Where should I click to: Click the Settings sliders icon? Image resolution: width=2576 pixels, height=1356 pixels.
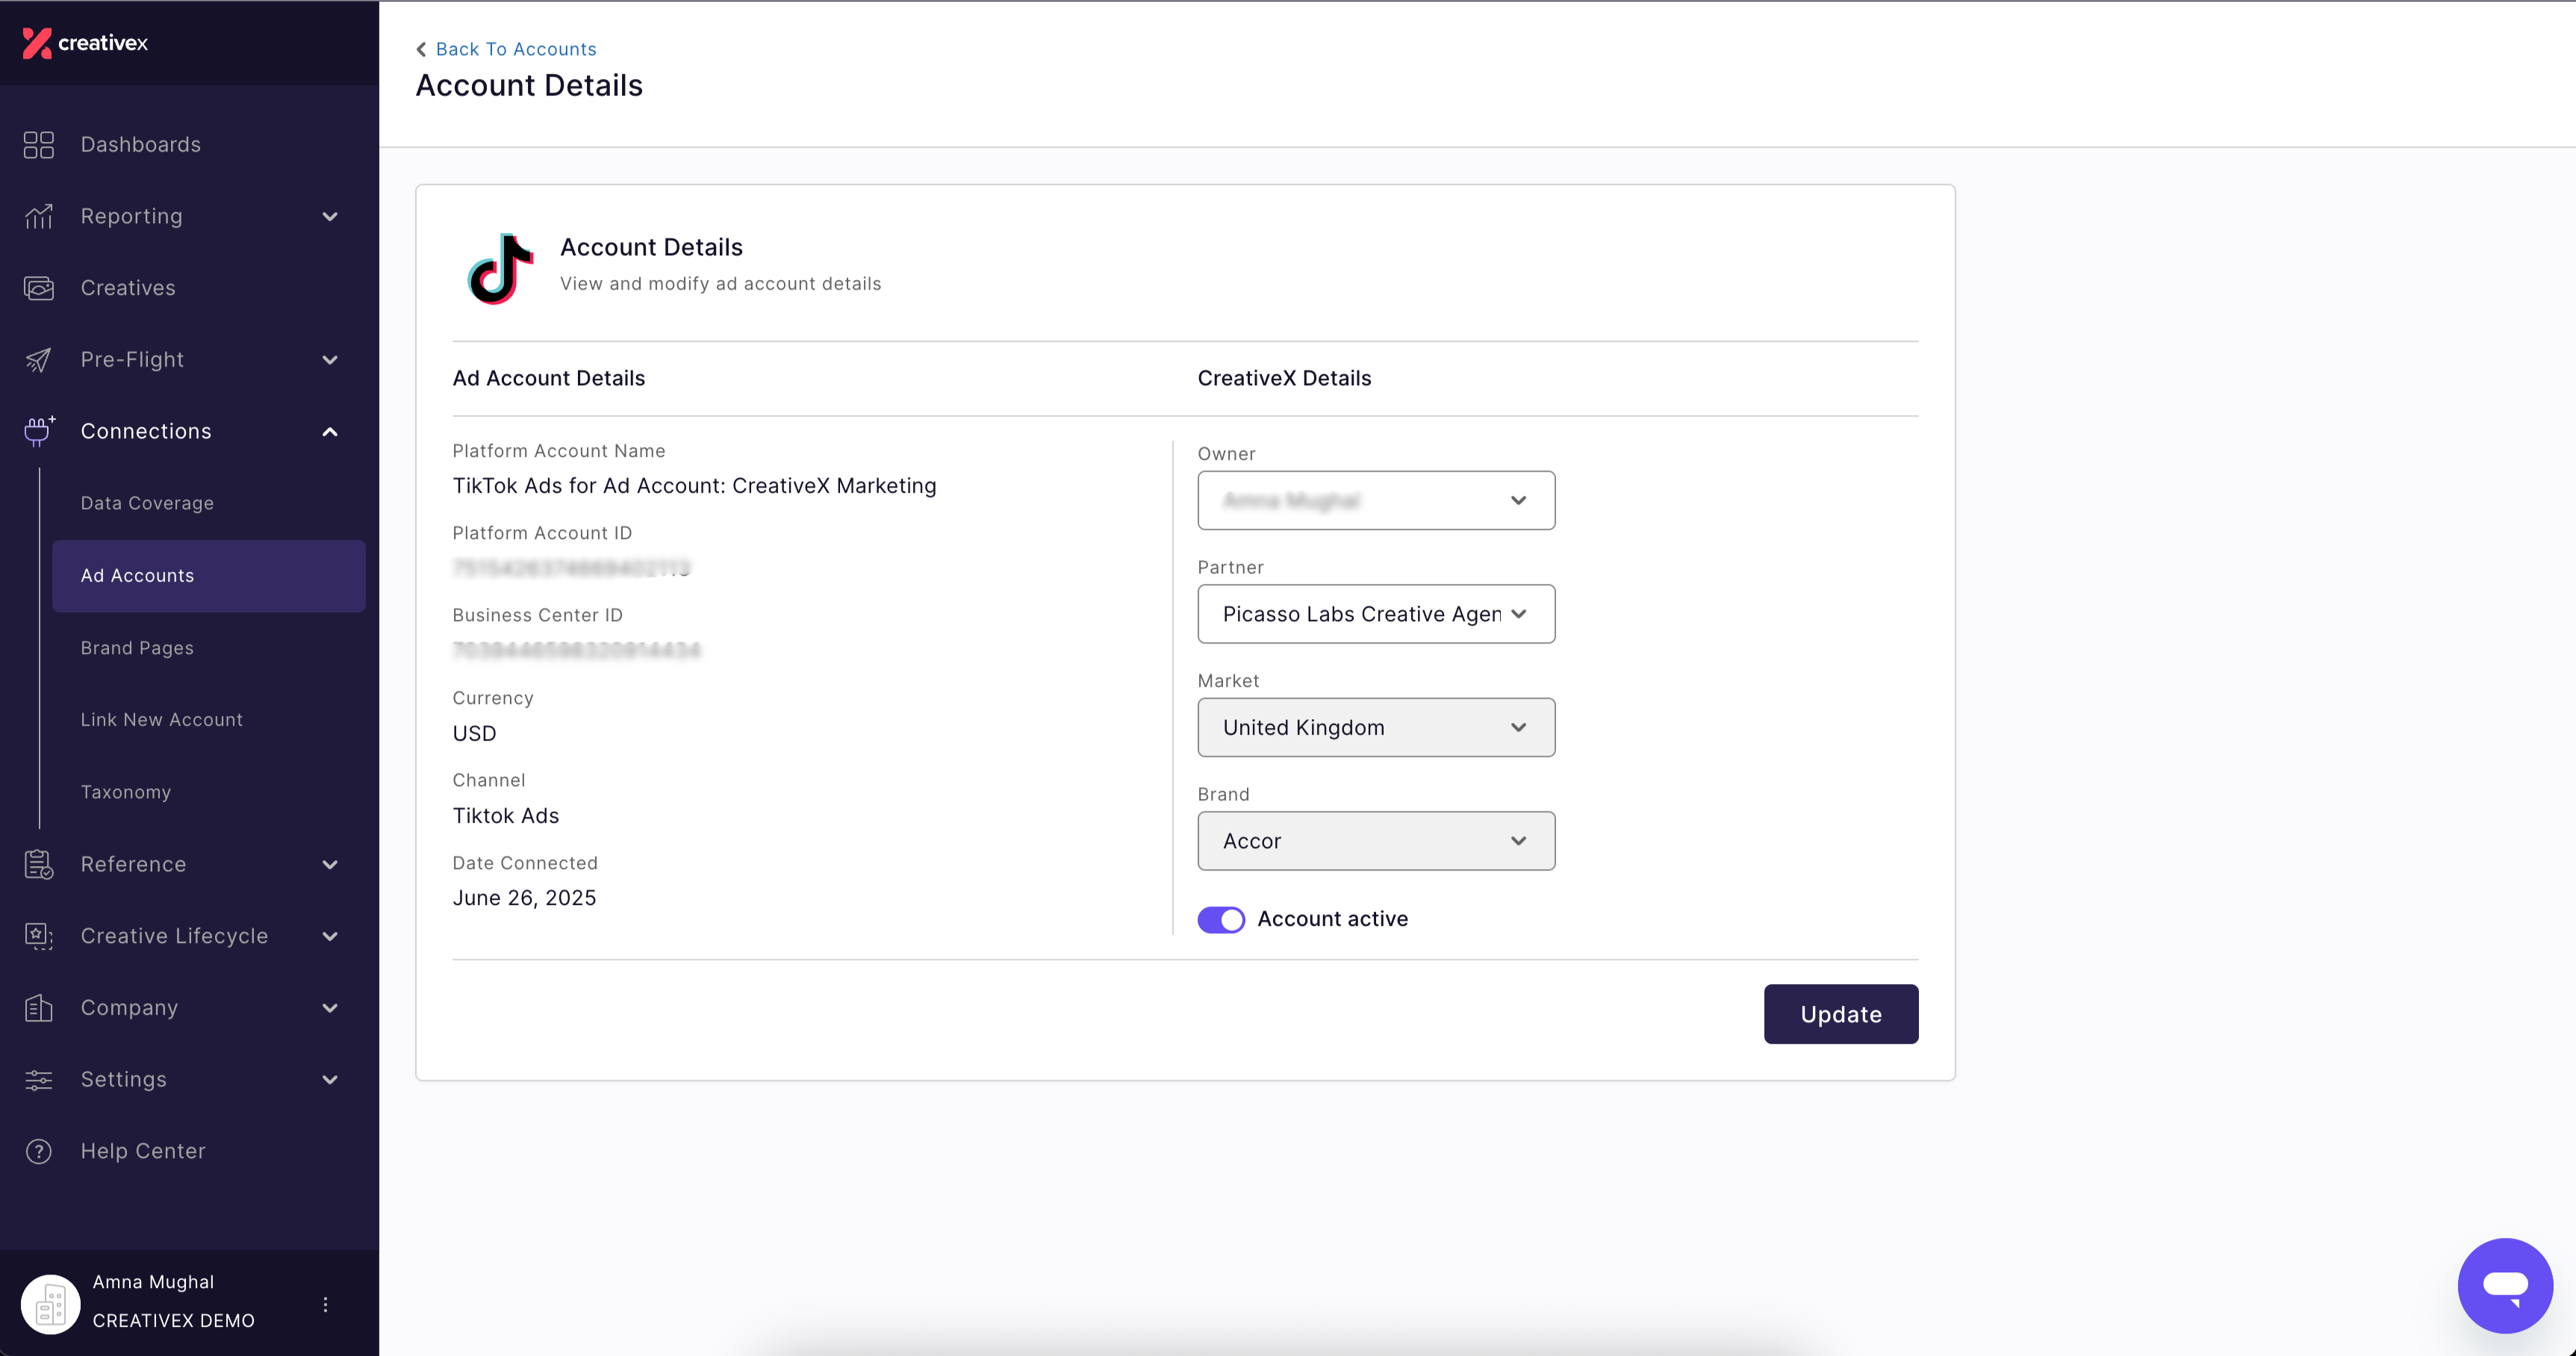[x=39, y=1080]
